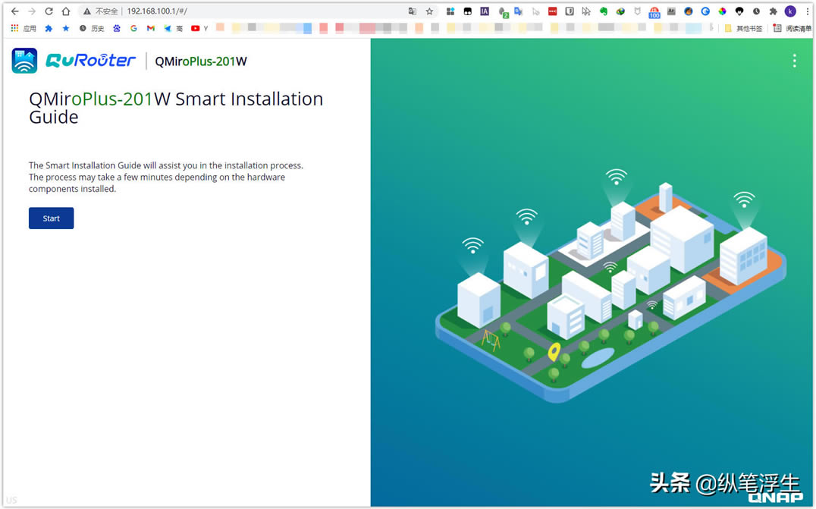The width and height of the screenshot is (816, 509).
Task: Open the IA extension icon
Action: pyautogui.click(x=485, y=11)
